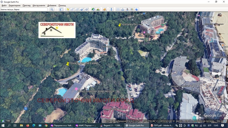This screenshot has height=128, width=228.
Task: Click the Record a Tour icon
Action: click(87, 9)
